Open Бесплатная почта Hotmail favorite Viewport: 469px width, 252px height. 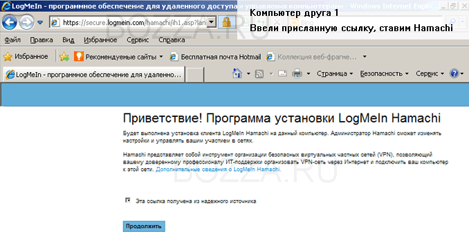tap(215, 57)
